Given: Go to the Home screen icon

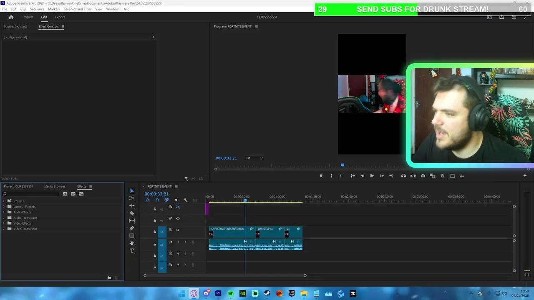Looking at the screenshot, I should [x=11, y=17].
